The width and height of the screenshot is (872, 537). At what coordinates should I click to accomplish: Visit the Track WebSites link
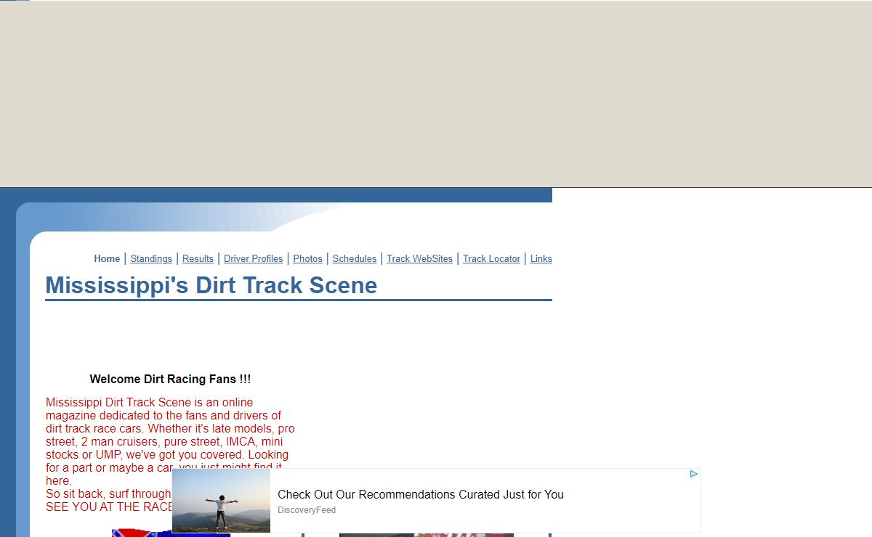click(x=419, y=259)
